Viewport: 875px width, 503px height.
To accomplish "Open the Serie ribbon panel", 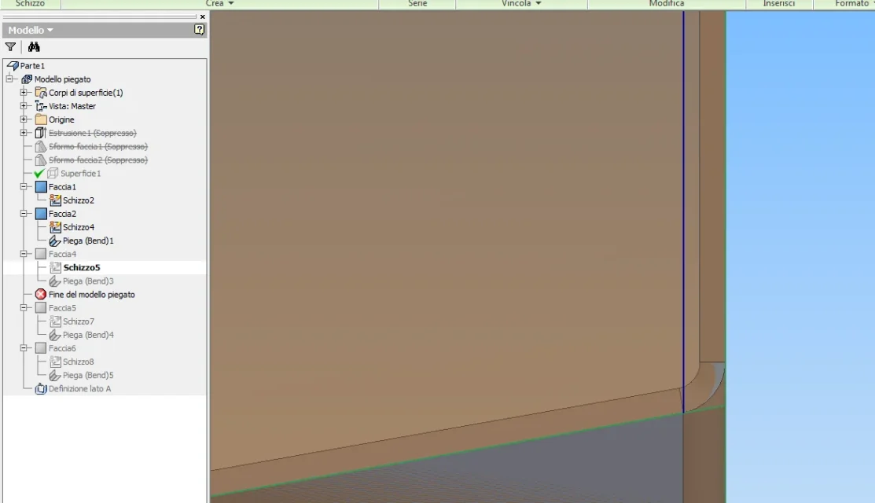I will tap(417, 4).
